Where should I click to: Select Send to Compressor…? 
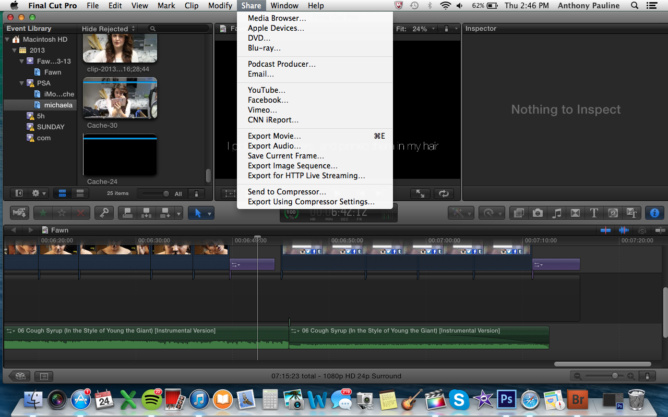coord(315,192)
